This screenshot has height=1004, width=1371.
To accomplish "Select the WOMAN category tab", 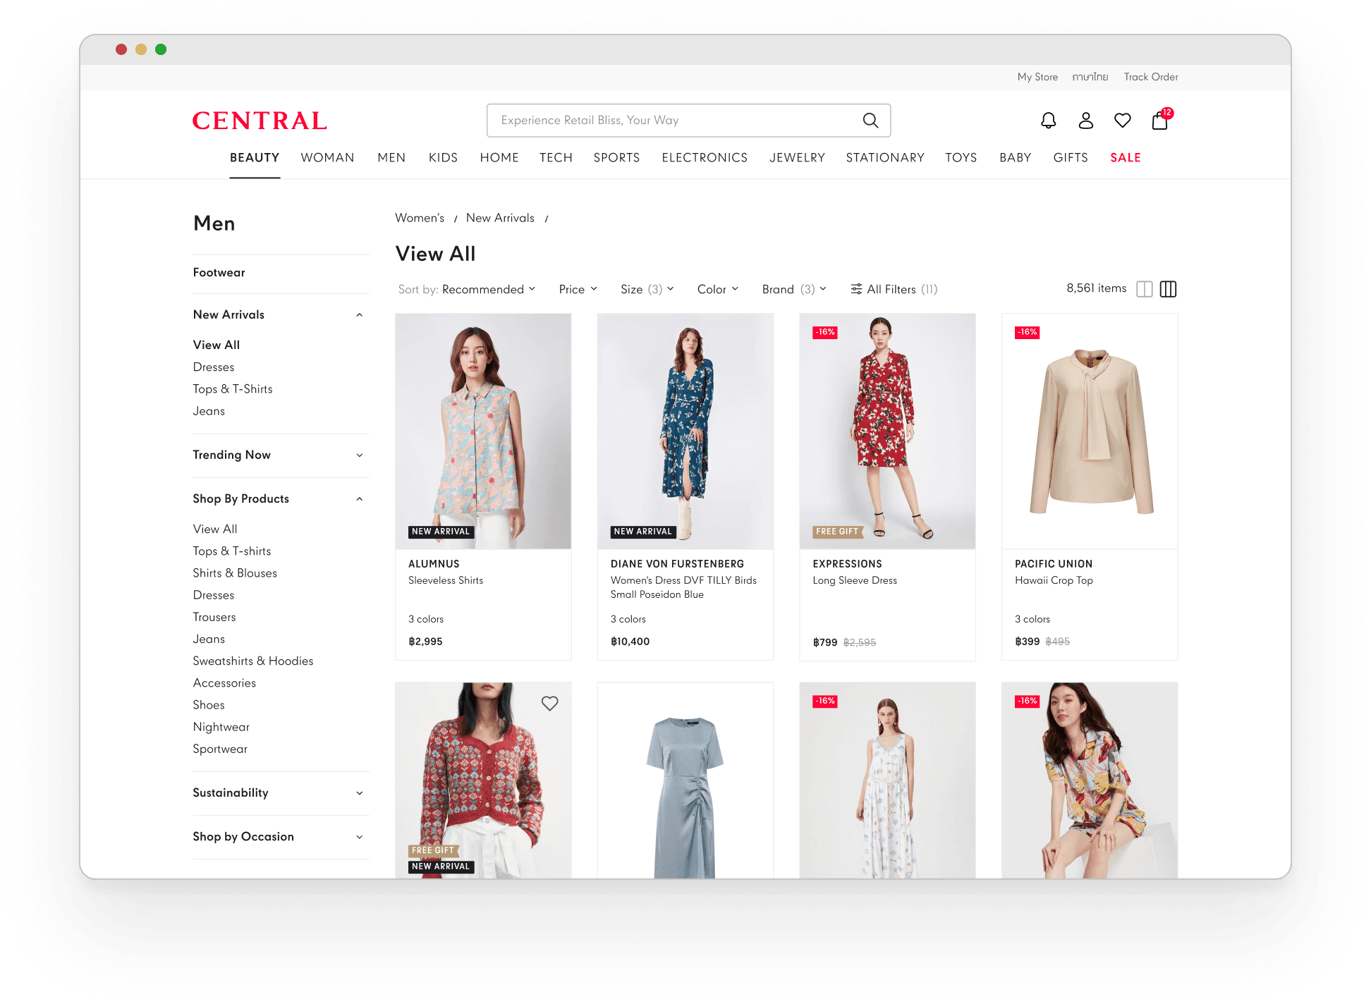I will (327, 158).
